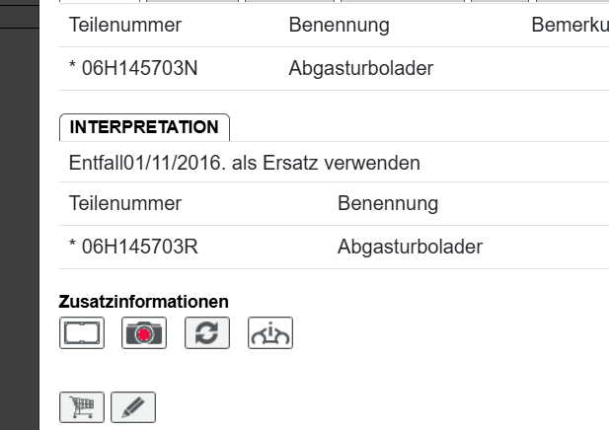The width and height of the screenshot is (609, 430).
Task: Open the camera photo icon
Action: (145, 333)
